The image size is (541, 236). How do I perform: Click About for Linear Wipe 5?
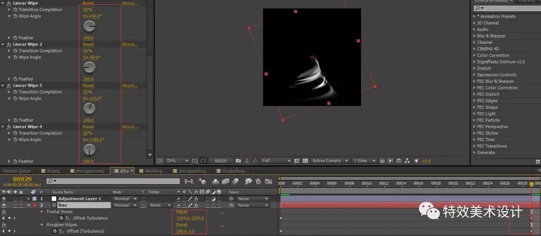(x=130, y=86)
